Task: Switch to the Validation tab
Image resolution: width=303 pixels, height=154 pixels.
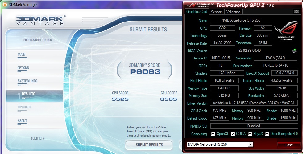Action: coord(234,12)
